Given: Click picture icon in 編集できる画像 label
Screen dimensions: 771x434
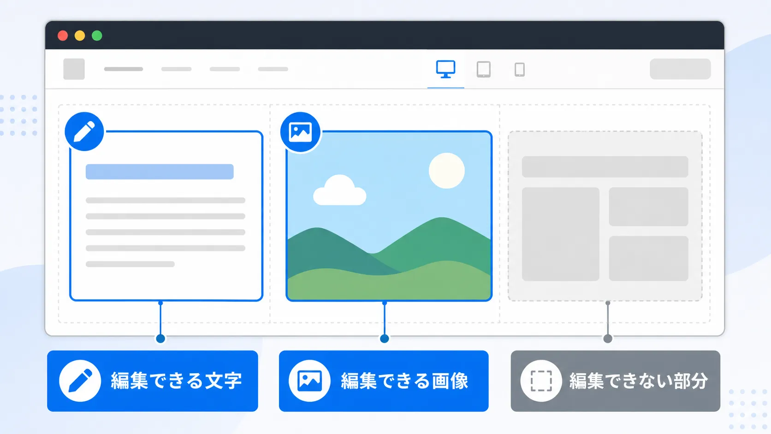Looking at the screenshot, I should click(x=309, y=381).
